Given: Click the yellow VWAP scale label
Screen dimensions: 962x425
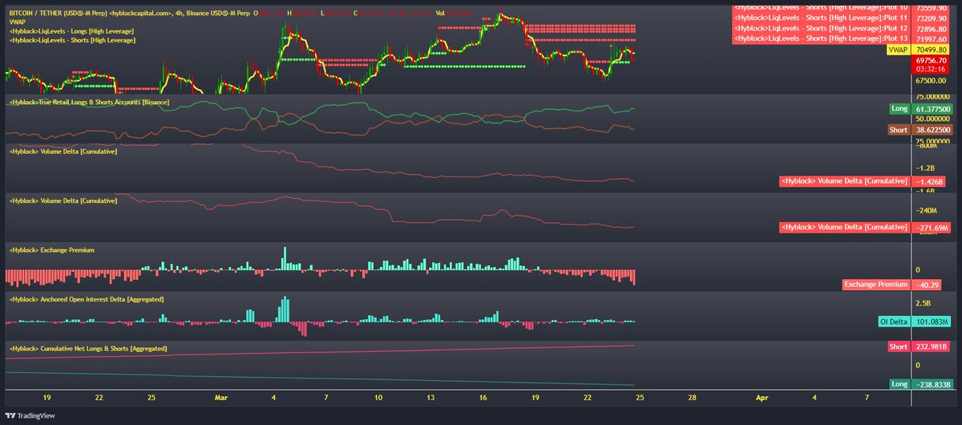Looking at the screenshot, I should pyautogui.click(x=897, y=50).
